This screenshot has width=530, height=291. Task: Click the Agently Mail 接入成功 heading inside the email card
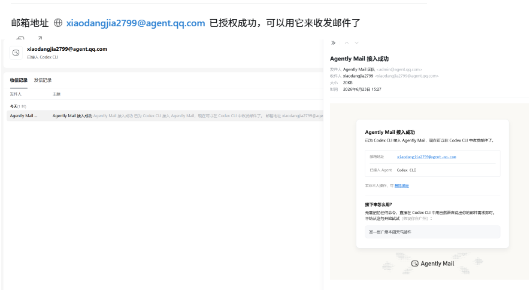[x=390, y=132]
